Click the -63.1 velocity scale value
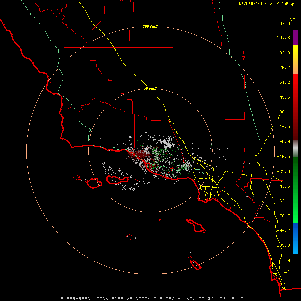The image size is (301, 301). coord(283,201)
